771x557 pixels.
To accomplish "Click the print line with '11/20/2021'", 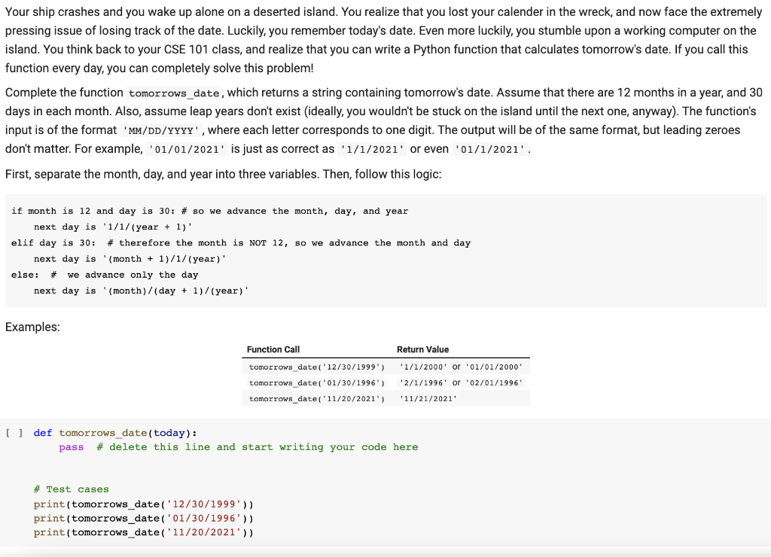I will (x=144, y=532).
